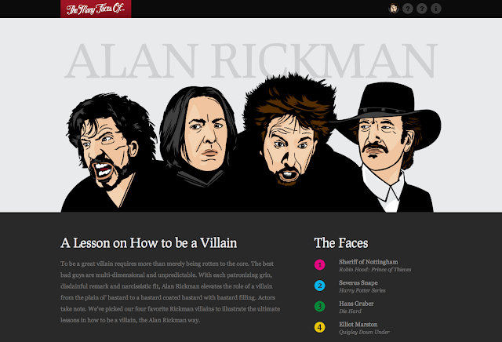Click Robin Hood: Prince of Thieves subtitle
This screenshot has height=342, width=502.
click(x=375, y=270)
